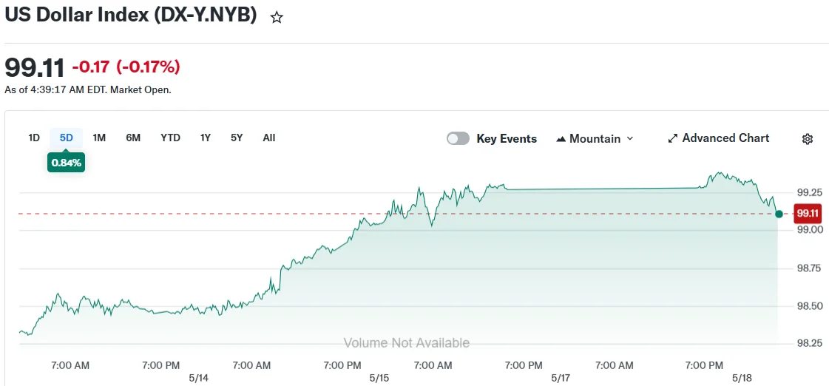Open the Mountain chart type dropdown
Viewport: 829px width, 386px height.
(x=595, y=138)
